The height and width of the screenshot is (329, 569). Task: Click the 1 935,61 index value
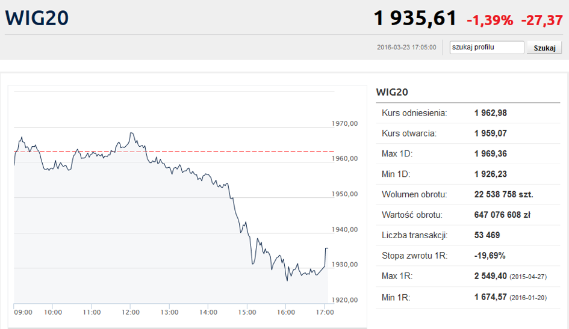415,18
